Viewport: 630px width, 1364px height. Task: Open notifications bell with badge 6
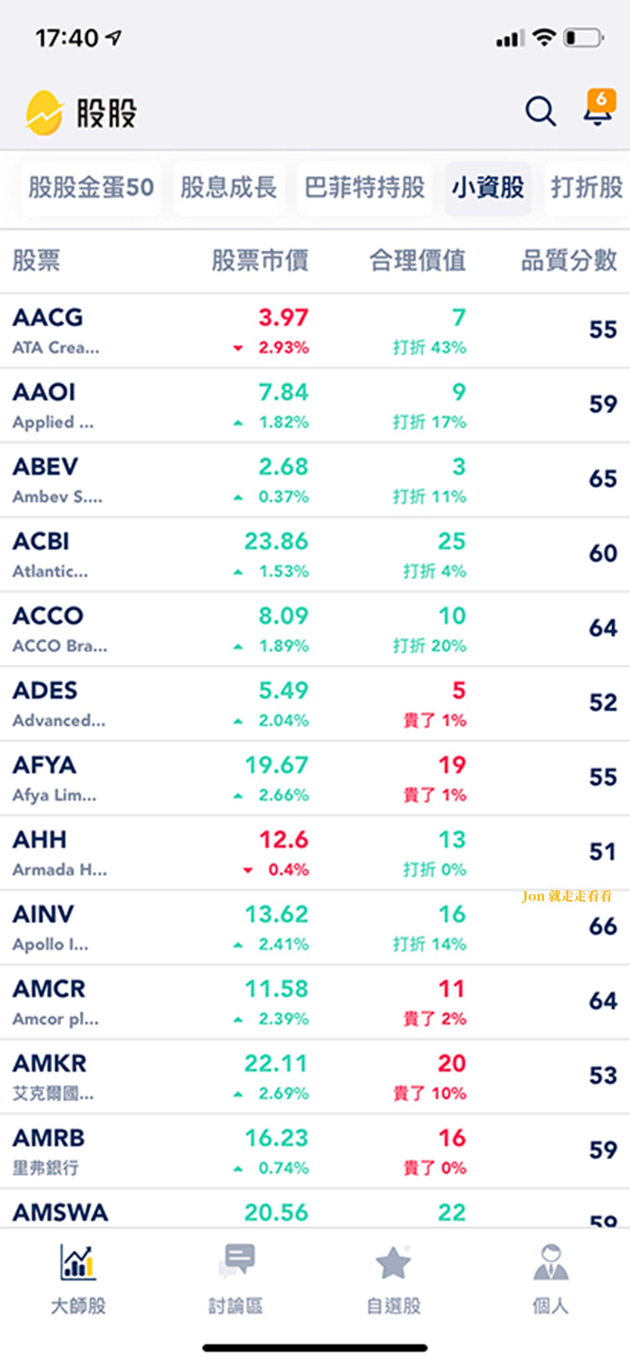coord(599,108)
